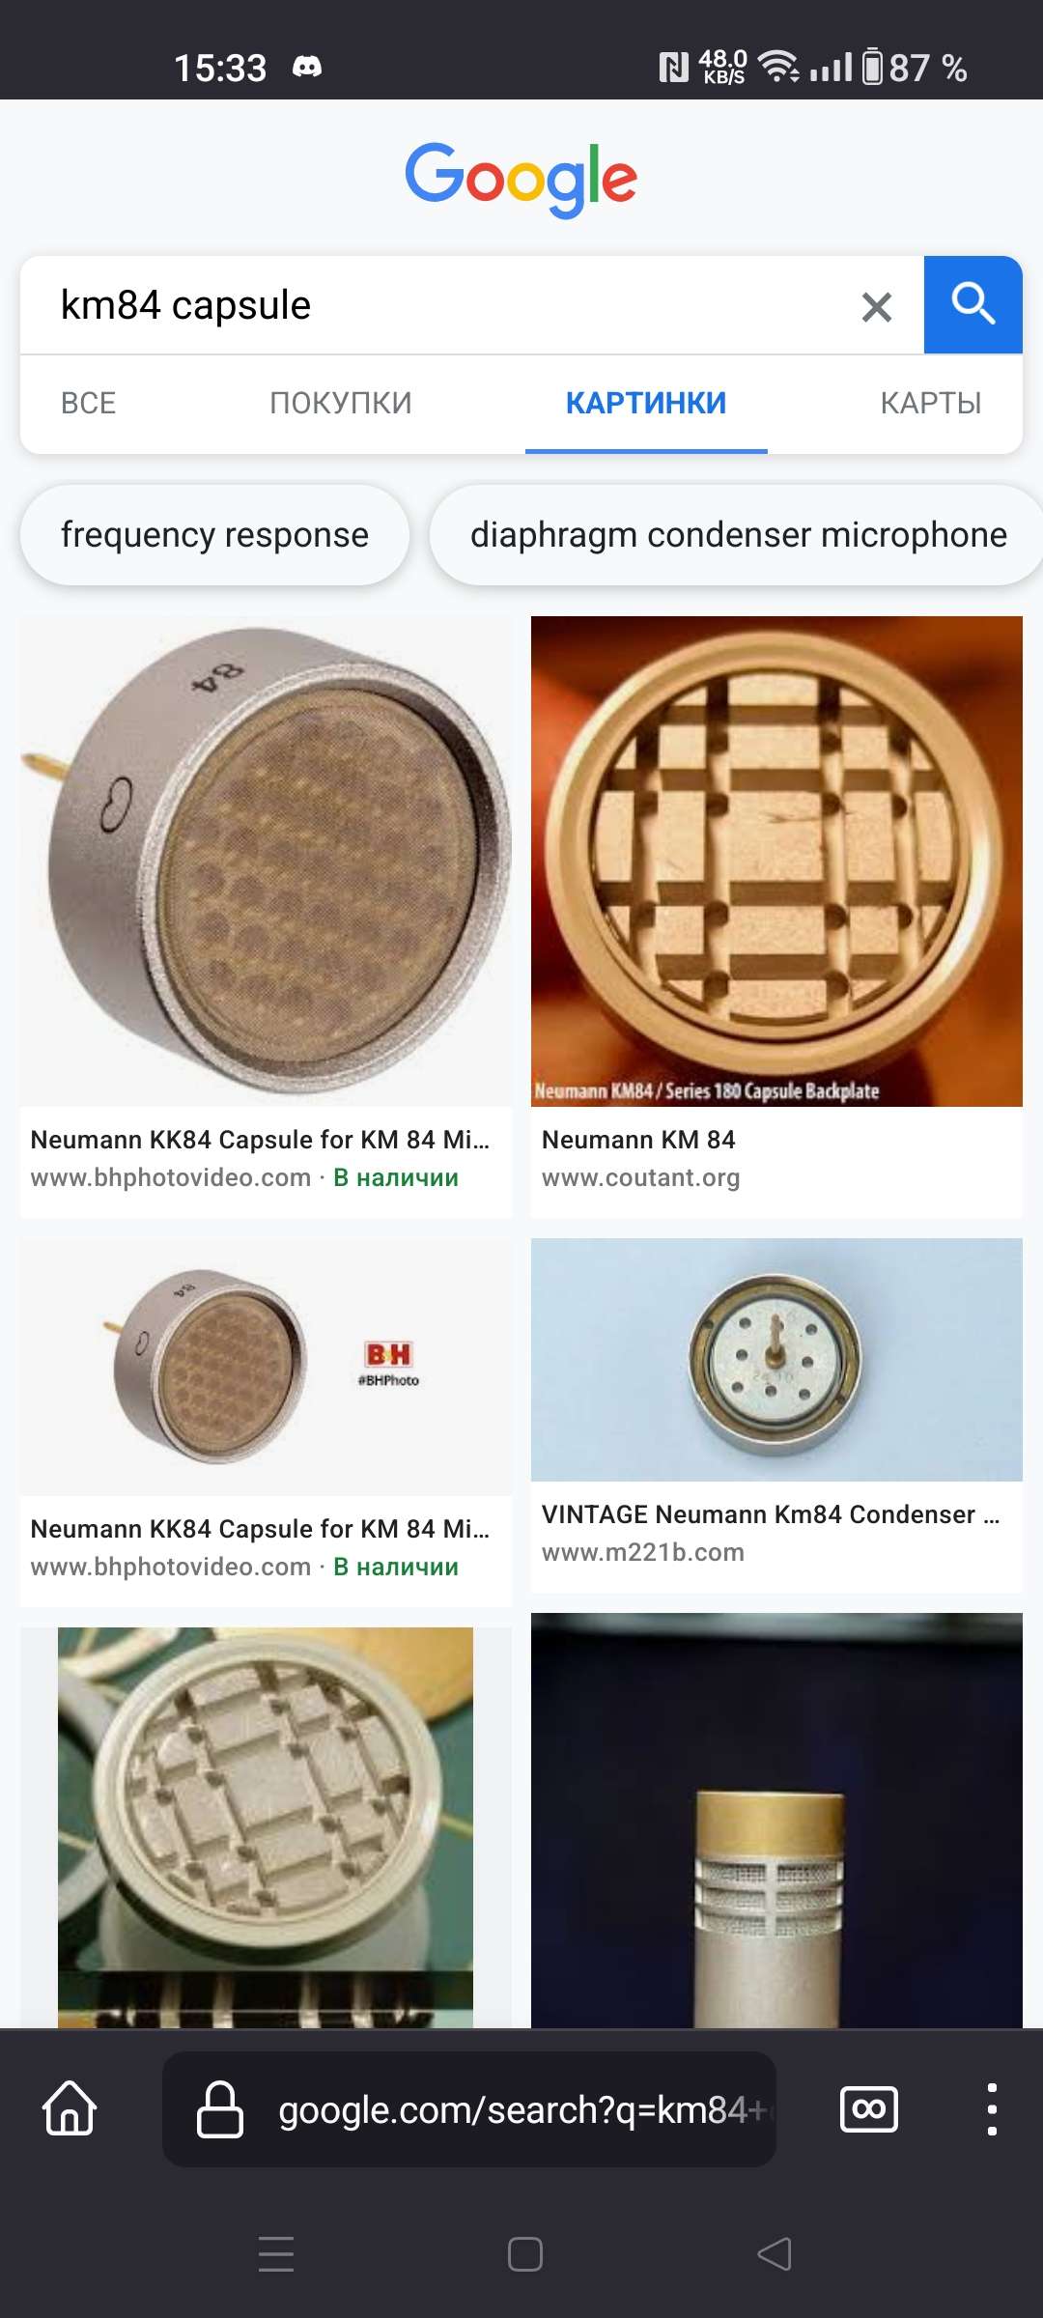Select the diaphragm condenser microphone chip
Viewport: 1043px width, 2318px height.
point(738,535)
